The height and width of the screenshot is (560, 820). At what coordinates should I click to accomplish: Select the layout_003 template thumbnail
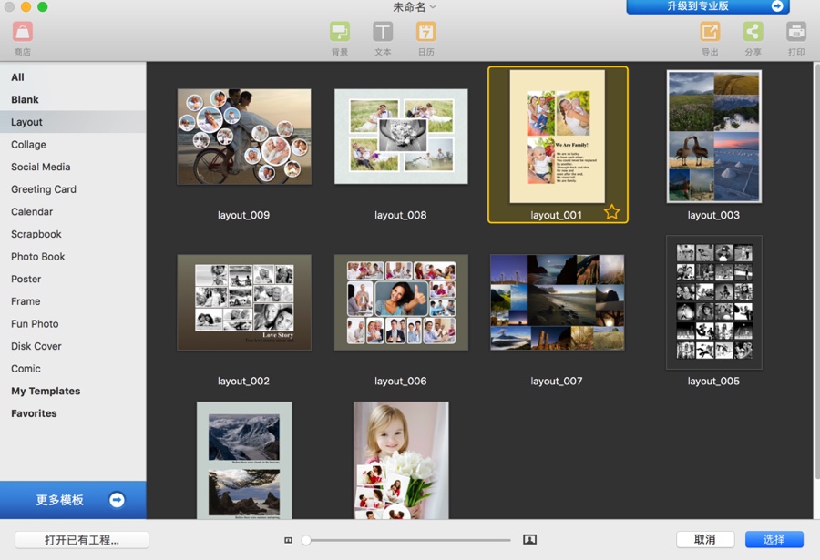713,137
